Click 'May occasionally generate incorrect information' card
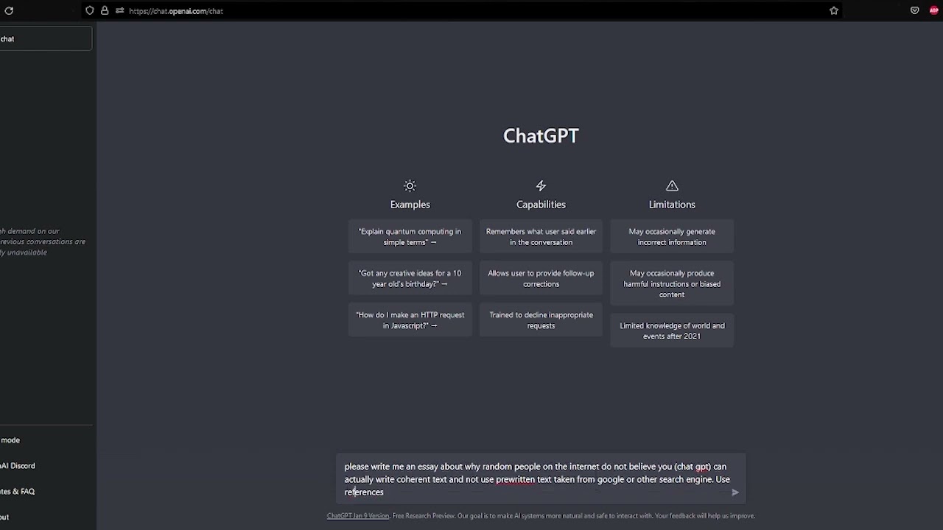This screenshot has height=530, width=943. 672,237
